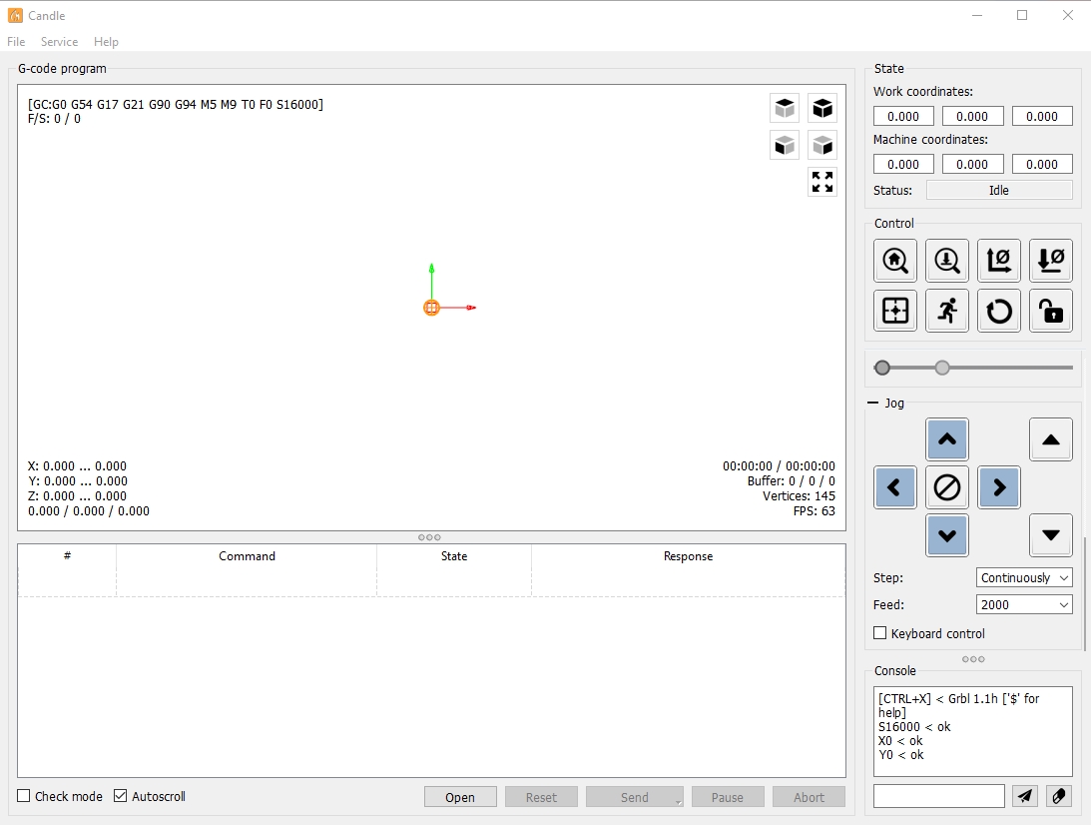Screen dimensions: 1091x825
Task: Click the Open button to load G-code
Action: click(460, 797)
